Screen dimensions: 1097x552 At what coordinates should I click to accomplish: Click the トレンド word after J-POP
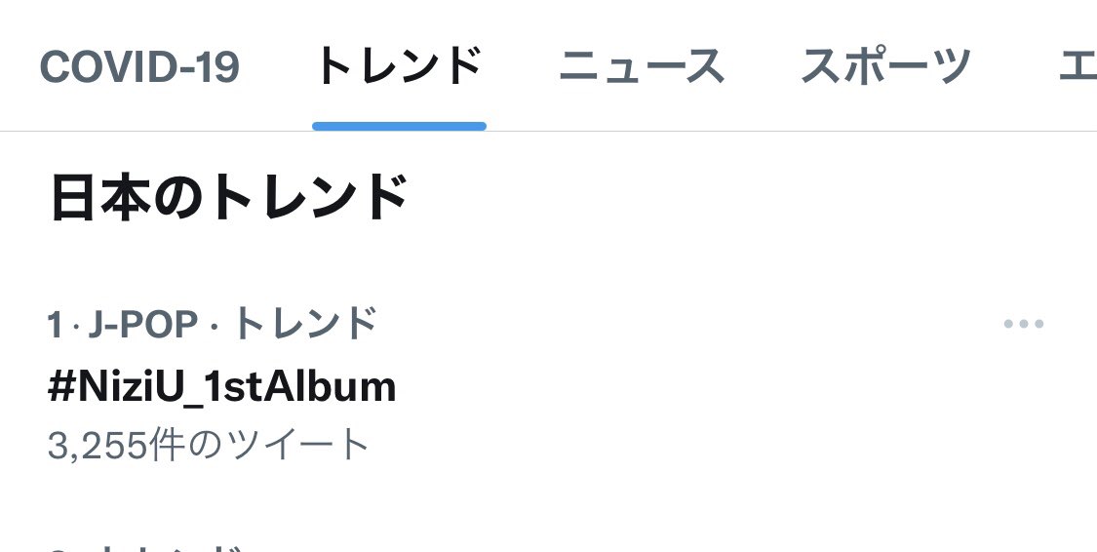pos(303,324)
